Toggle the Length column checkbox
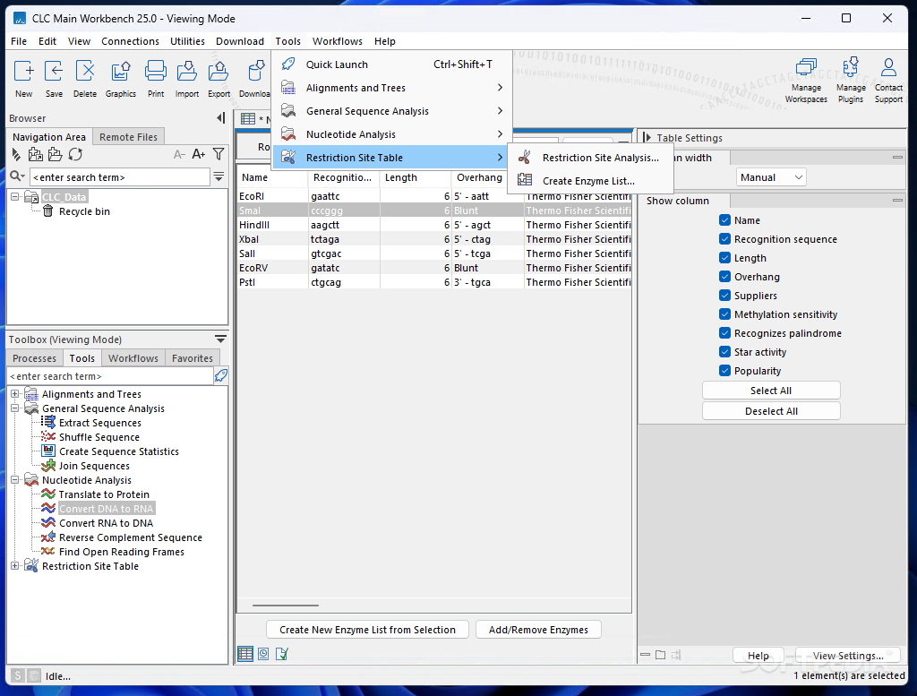Image resolution: width=917 pixels, height=696 pixels. pyautogui.click(x=724, y=257)
